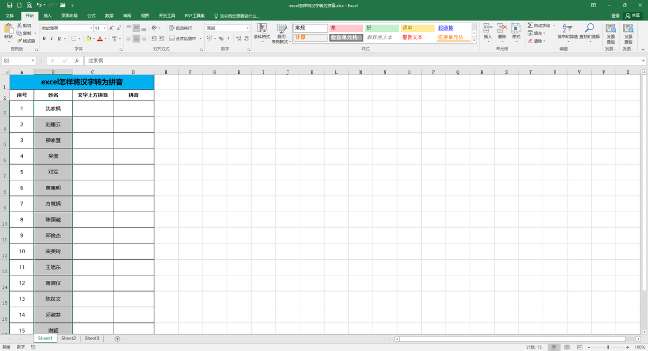The image size is (648, 351).
Task: Apply the 警告文本 cell style
Action: (x=417, y=37)
